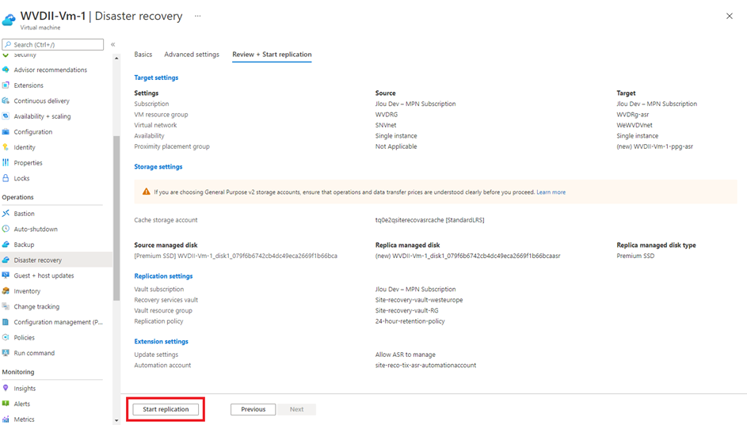This screenshot has height=425, width=747.
Task: Click target resource group WVDRg-asr
Action: 633,115
